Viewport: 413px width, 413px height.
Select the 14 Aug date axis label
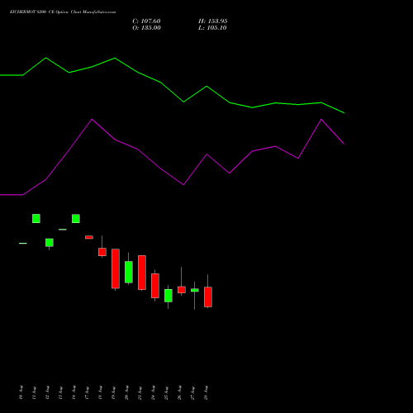click(74, 392)
